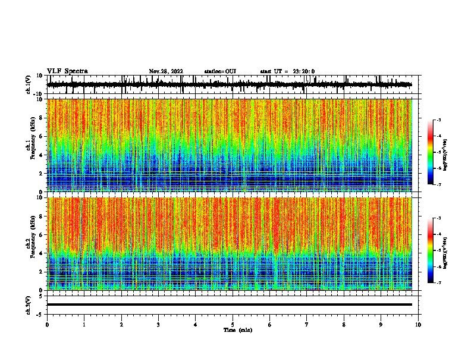The image size is (471, 364).
Task: Click the ch.1 colorbar "log(PSD)(V²/Hz)" label
Action: tap(445, 155)
